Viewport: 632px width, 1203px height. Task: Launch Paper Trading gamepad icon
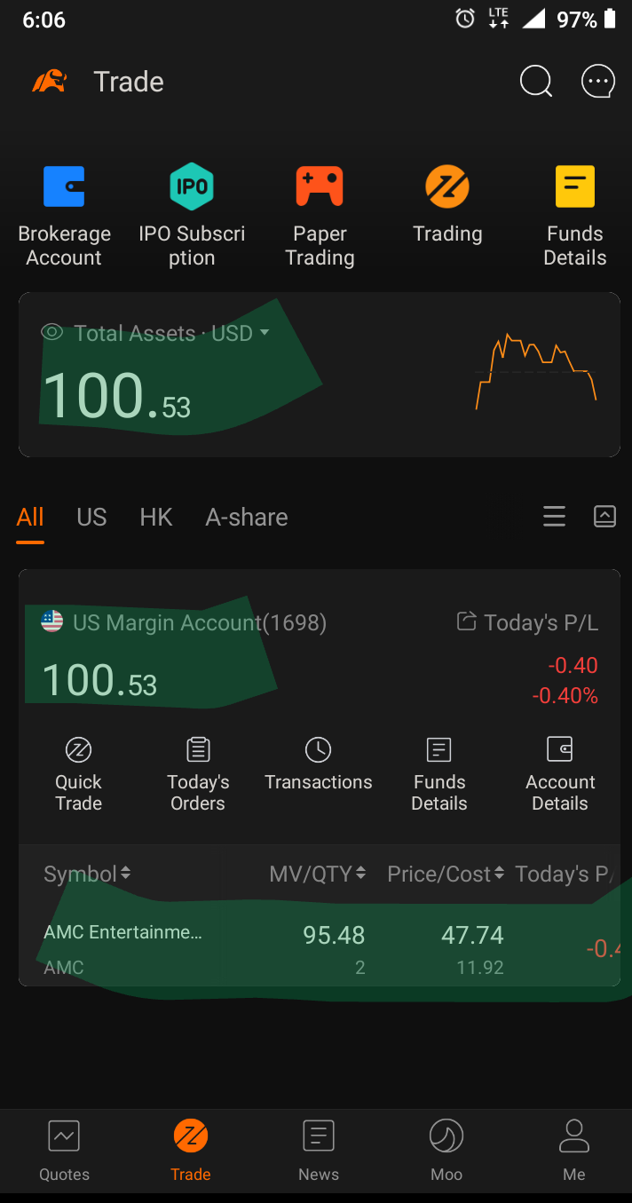pos(320,186)
